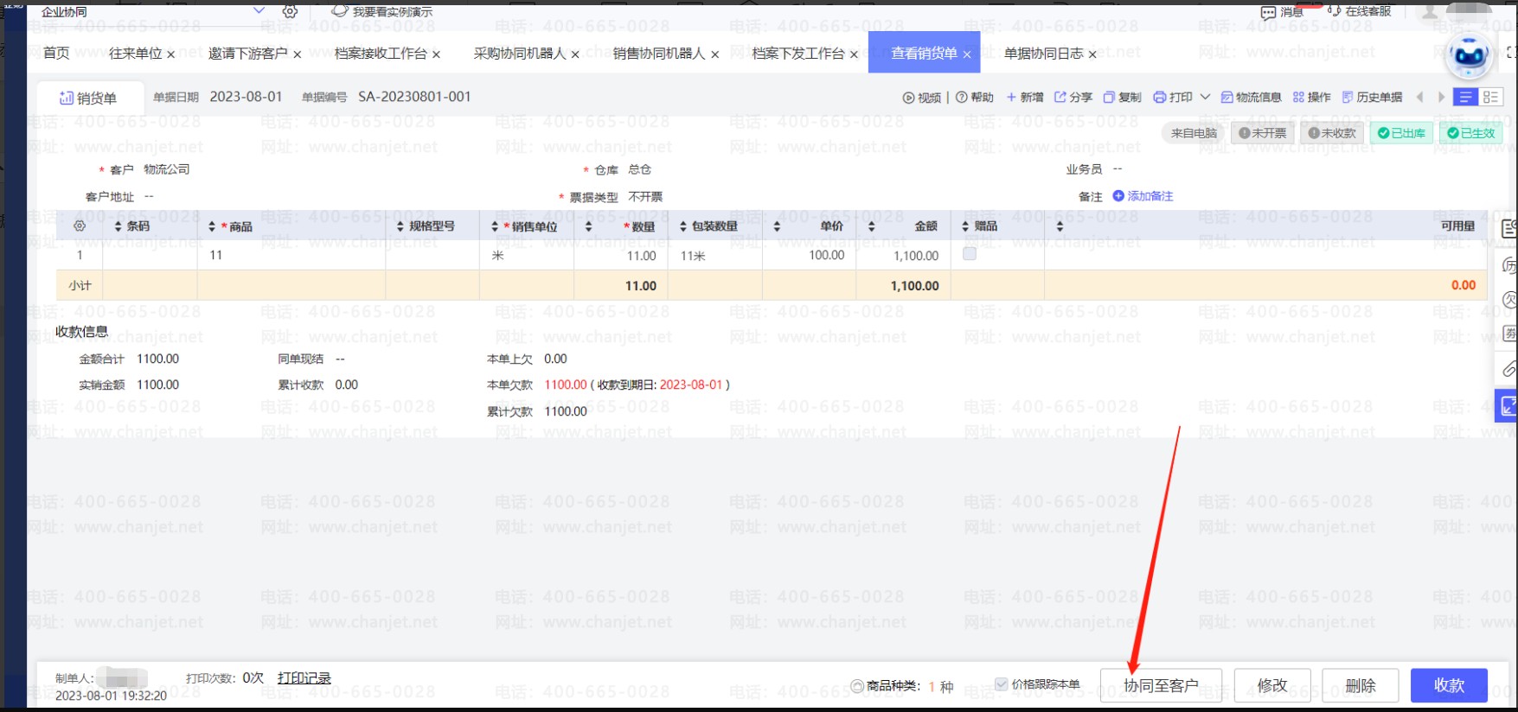Screen dimensions: 1518x712
Task: Click the 分享 share icon
Action: click(1060, 98)
